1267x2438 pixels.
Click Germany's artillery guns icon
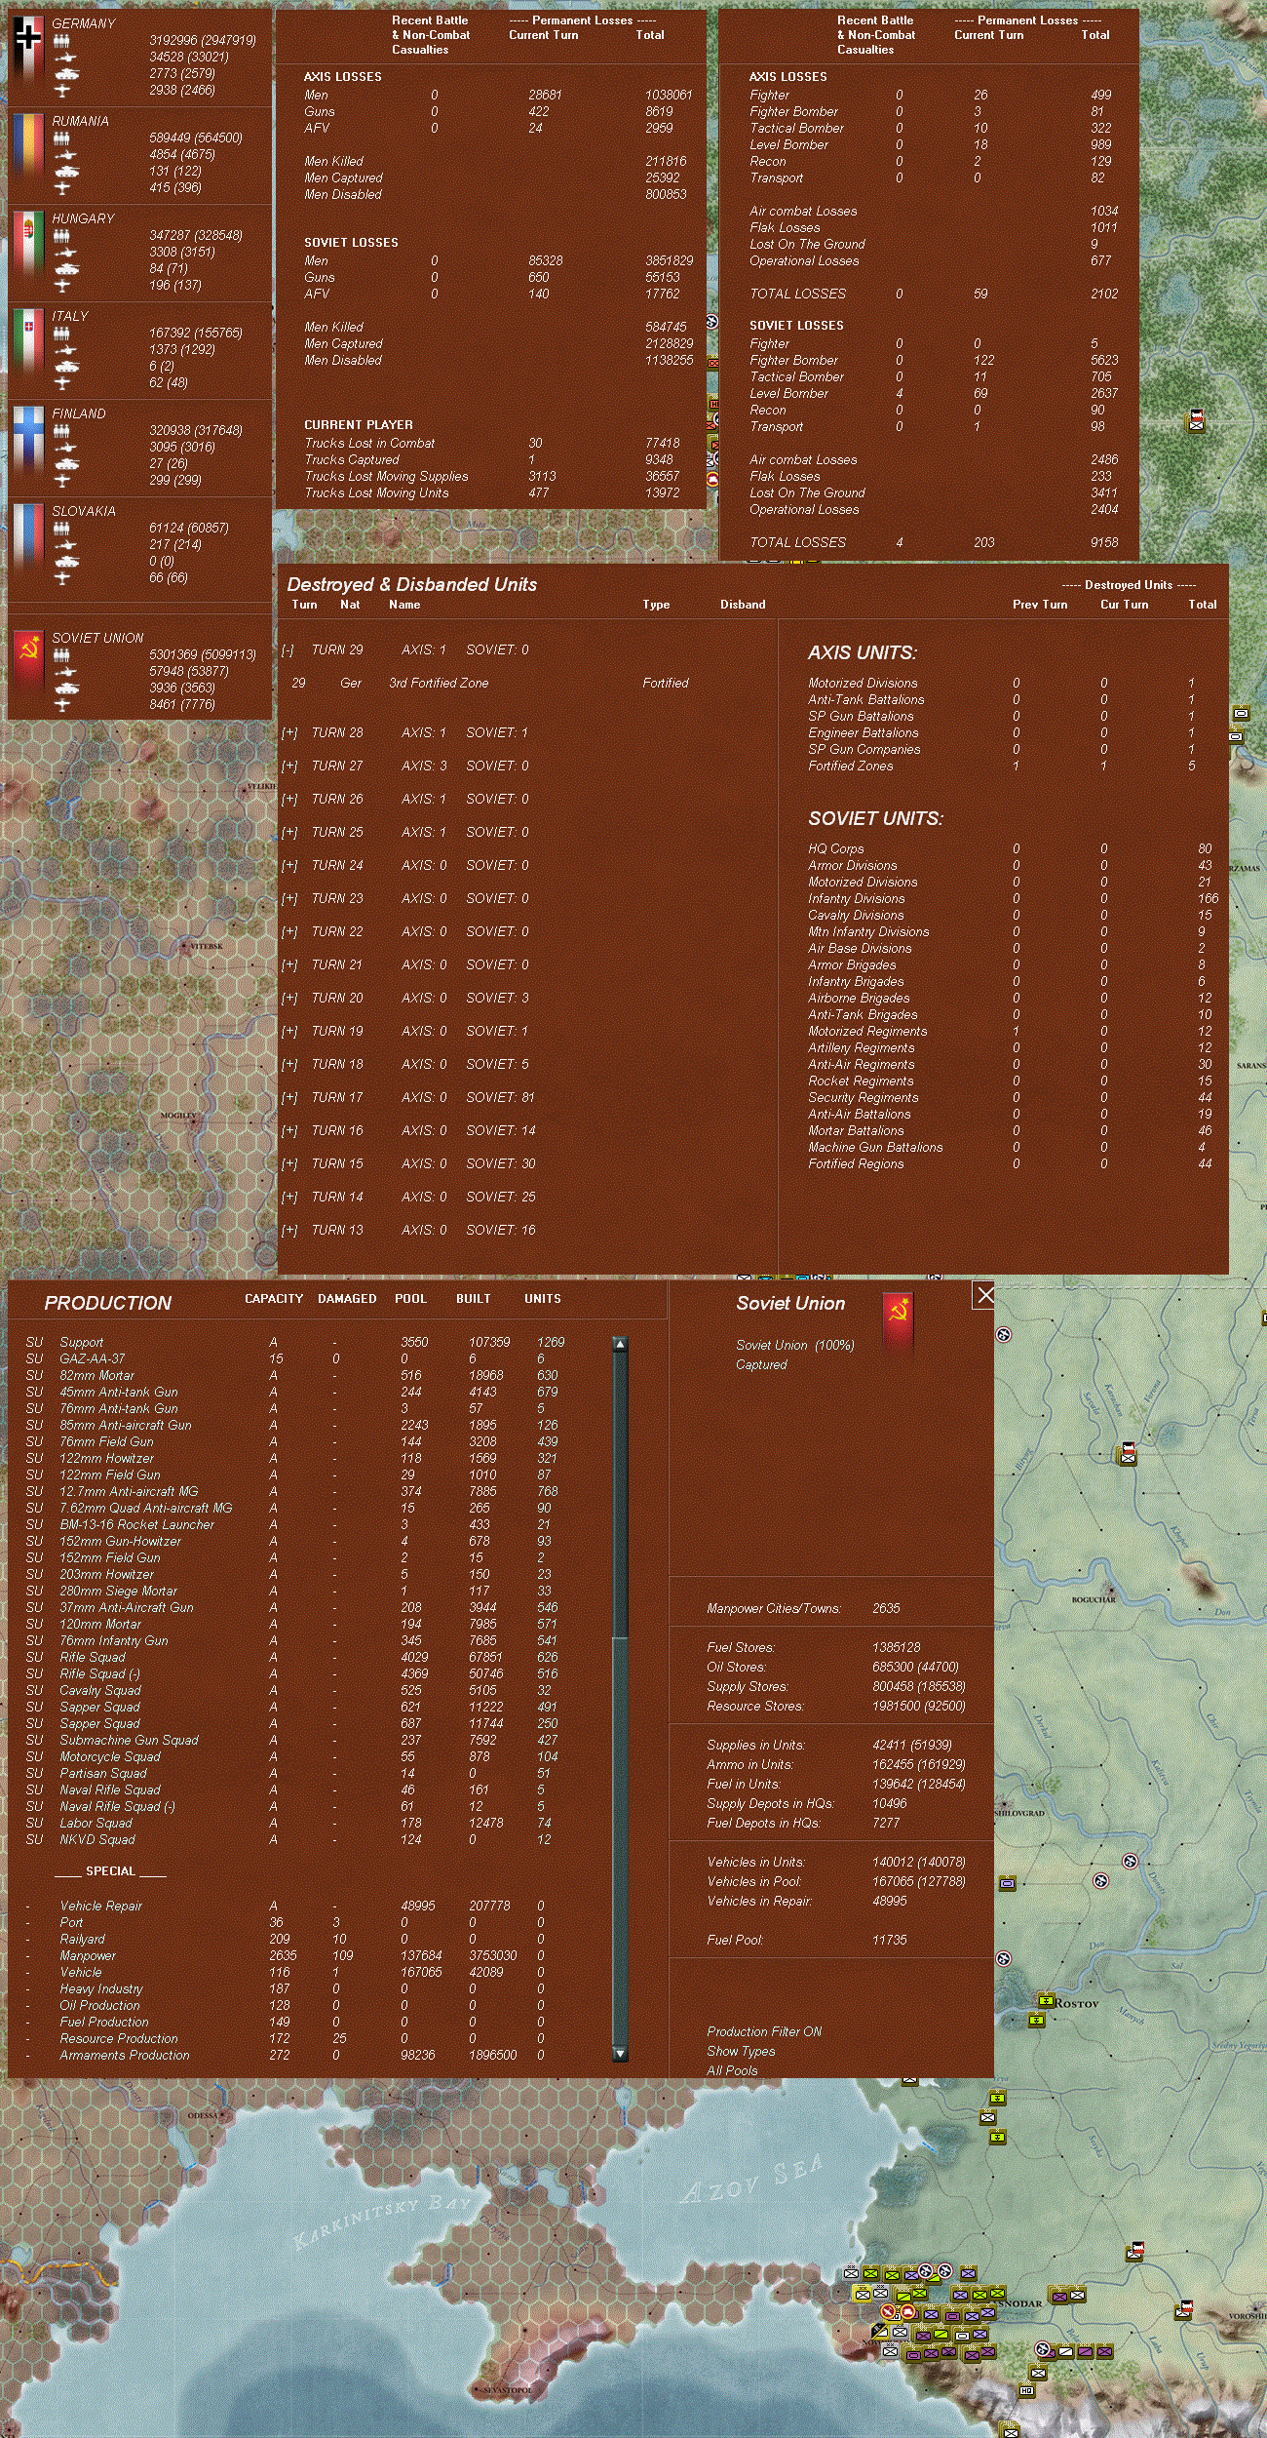(x=64, y=58)
